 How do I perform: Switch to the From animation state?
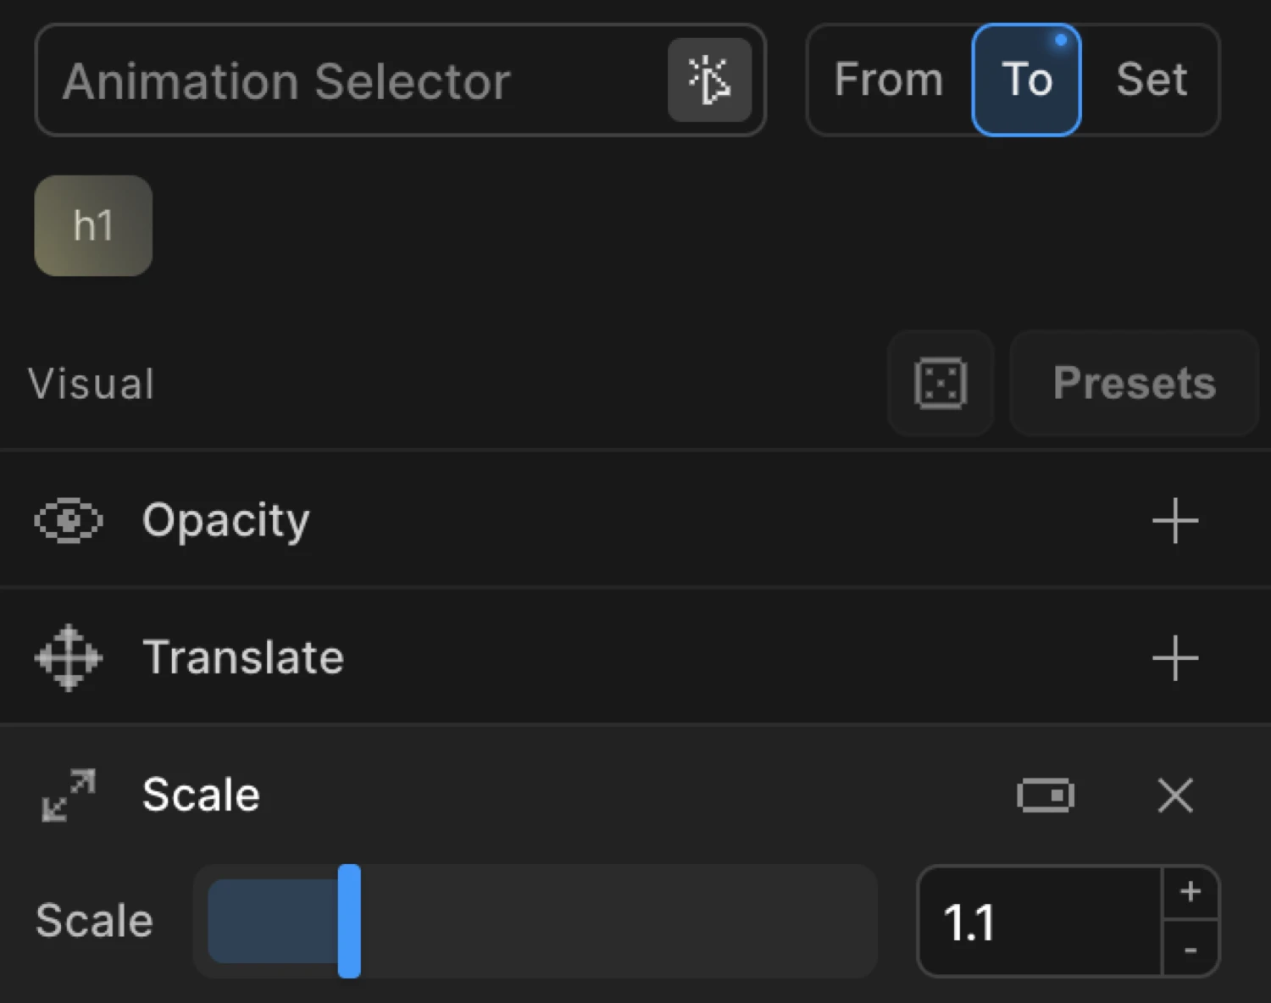[x=888, y=80]
